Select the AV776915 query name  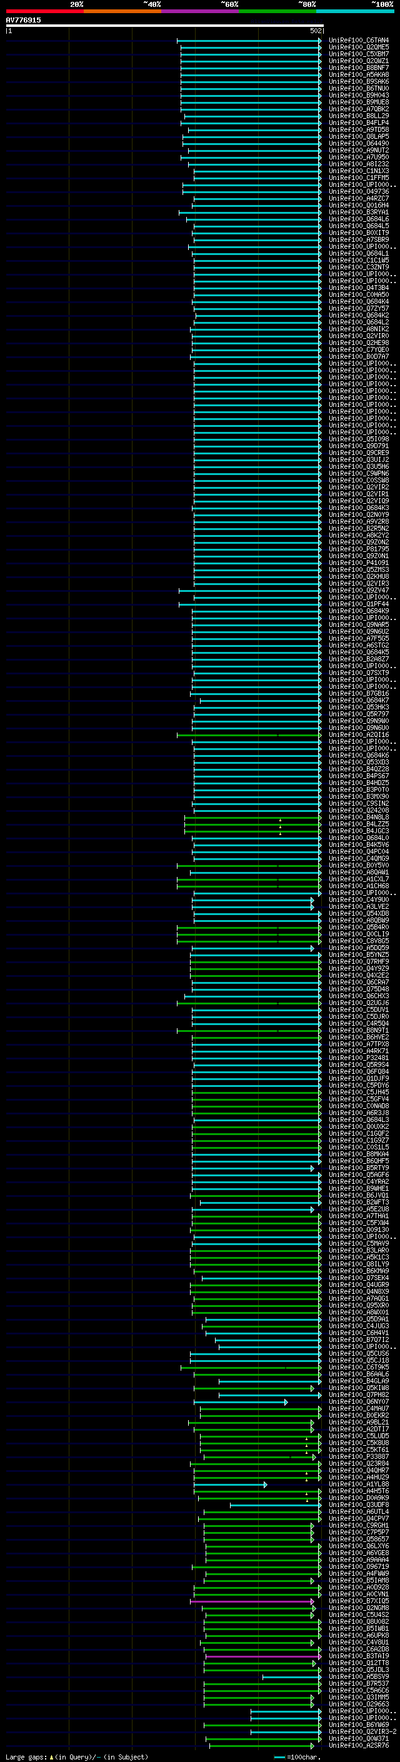23,21
